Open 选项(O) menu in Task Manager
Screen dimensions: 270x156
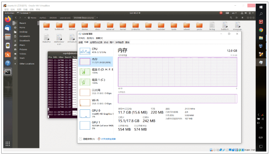(90, 38)
